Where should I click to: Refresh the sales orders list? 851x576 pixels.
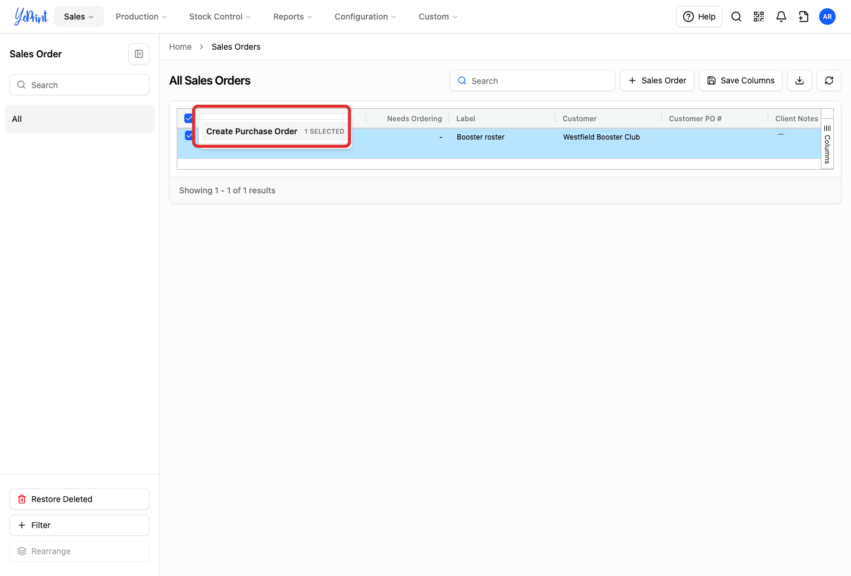point(829,80)
